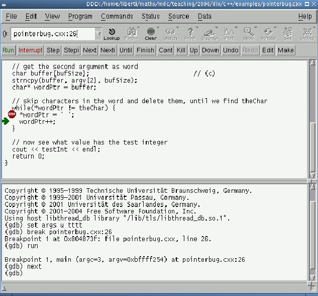Click the Watch toolbar icon
The image size is (318, 296).
point(170,34)
